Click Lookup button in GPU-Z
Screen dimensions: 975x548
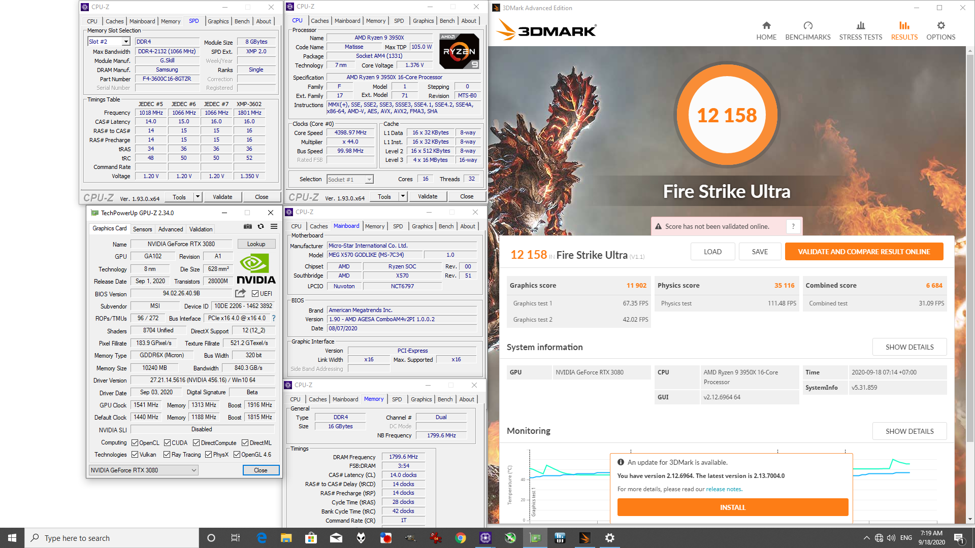coord(256,244)
